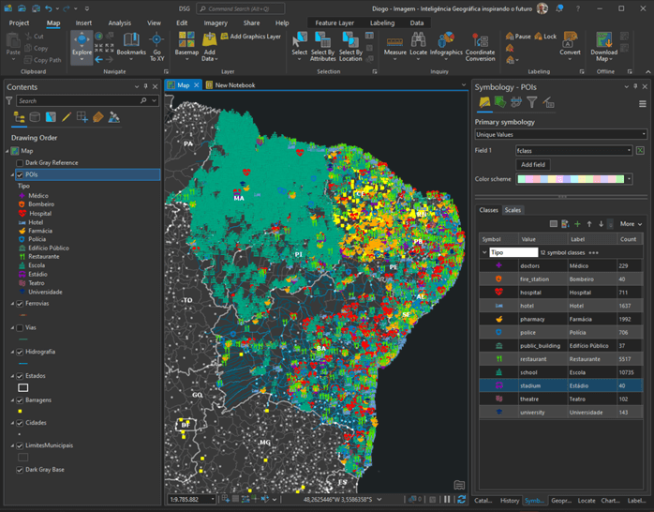Click the Add field button
Image resolution: width=654 pixels, height=512 pixels.
533,164
